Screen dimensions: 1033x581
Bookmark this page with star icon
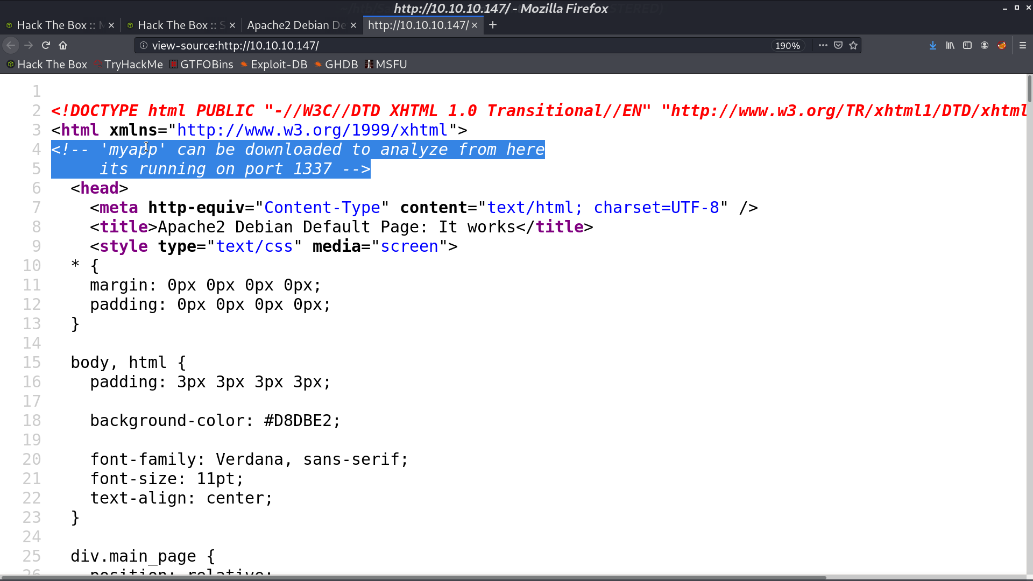coord(853,46)
